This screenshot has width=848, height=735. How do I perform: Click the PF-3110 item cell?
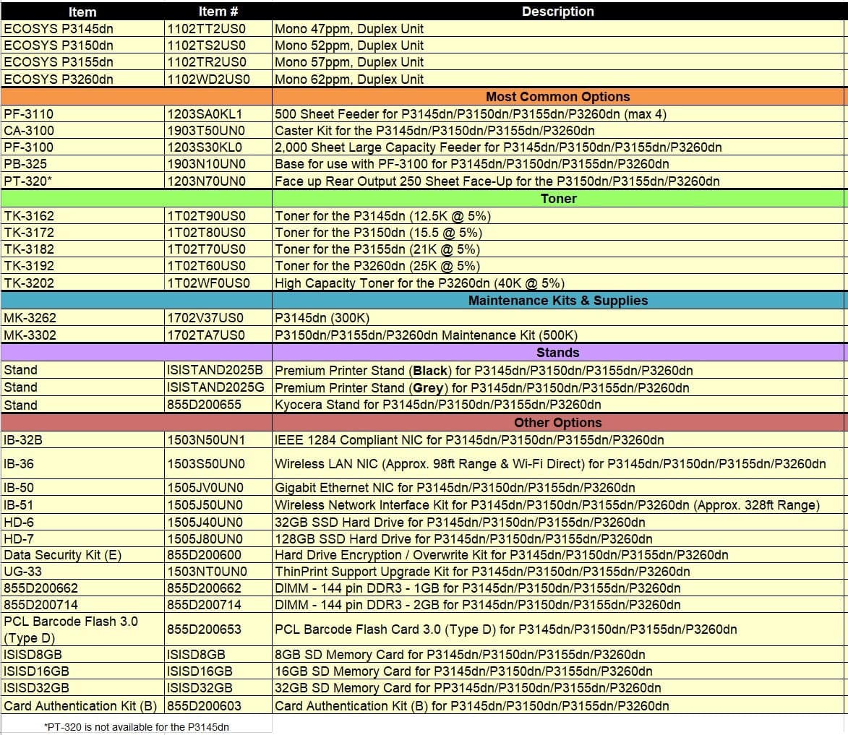tap(82, 114)
